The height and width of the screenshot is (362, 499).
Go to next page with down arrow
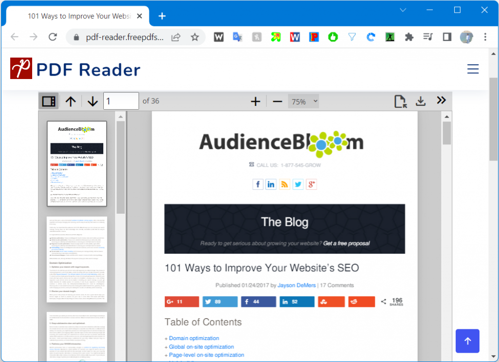pos(93,101)
